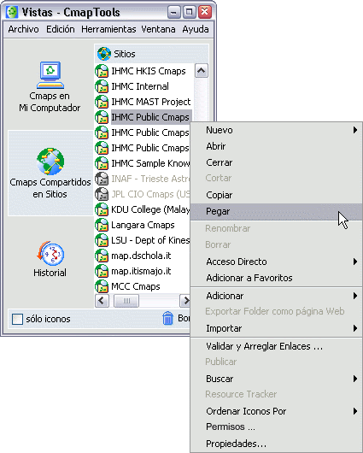Select the IHMC Internal list entry
This screenshot has height=453, width=363.
coord(140,86)
